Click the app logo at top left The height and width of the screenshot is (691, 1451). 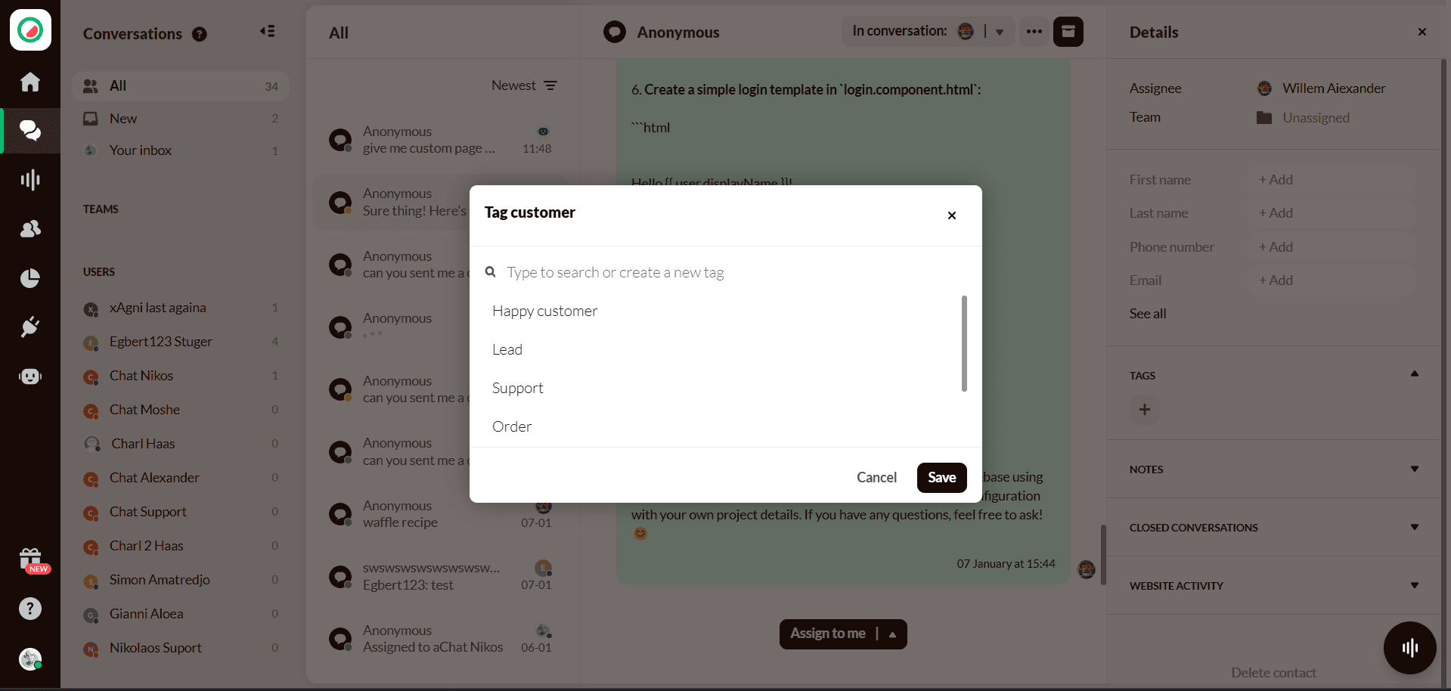pyautogui.click(x=30, y=30)
